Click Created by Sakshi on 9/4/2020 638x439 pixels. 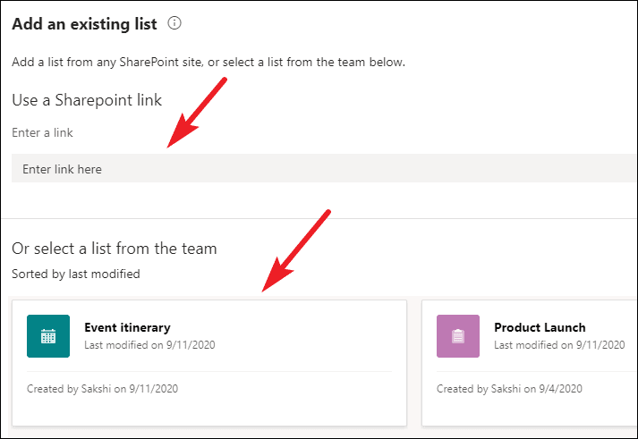(509, 388)
